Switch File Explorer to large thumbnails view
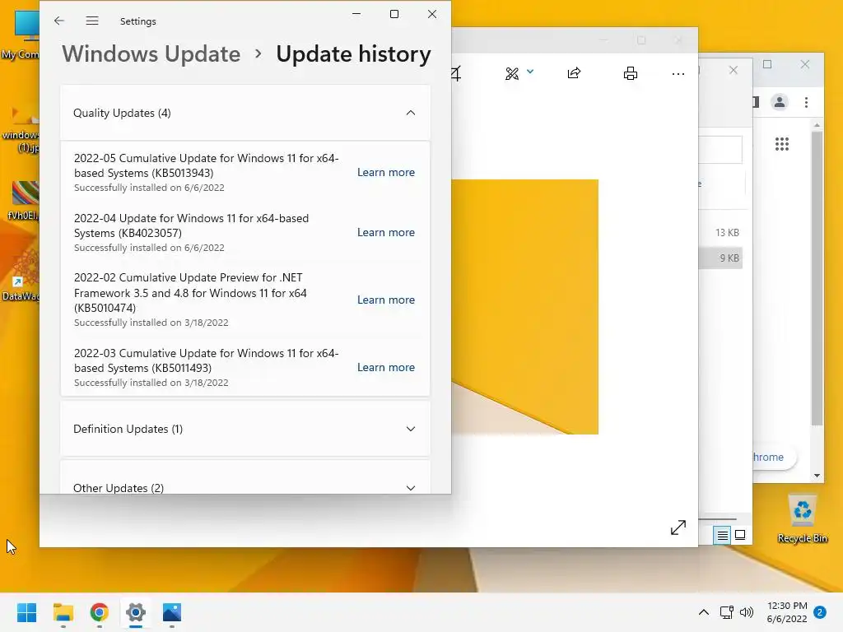This screenshot has width=843, height=632. pyautogui.click(x=740, y=535)
